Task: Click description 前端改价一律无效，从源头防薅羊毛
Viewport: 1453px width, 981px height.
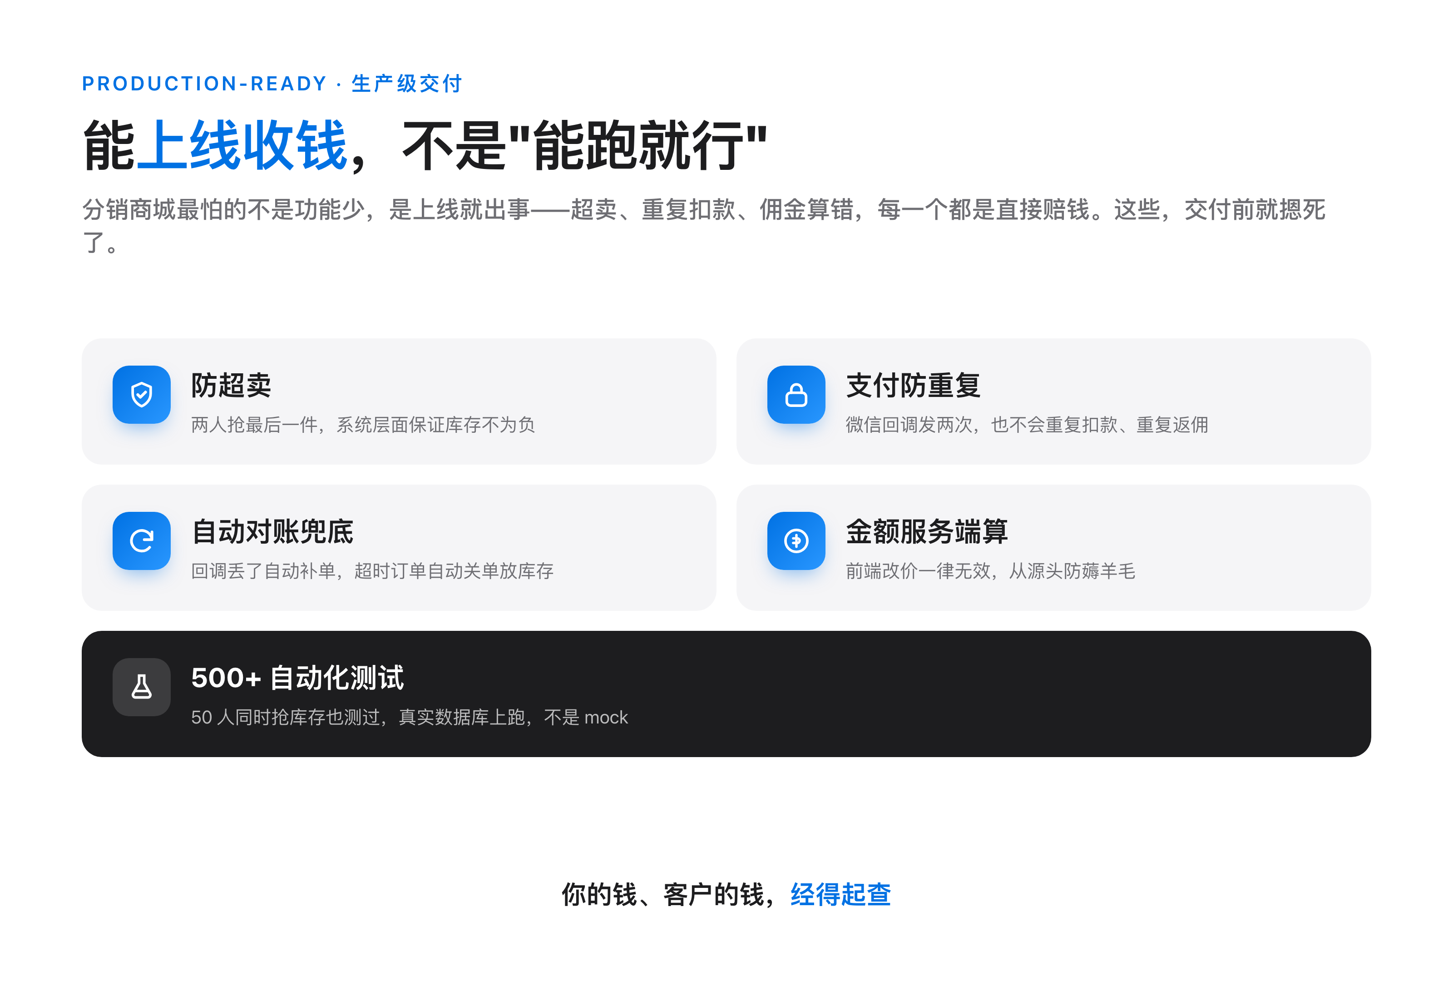Action: pos(990,571)
